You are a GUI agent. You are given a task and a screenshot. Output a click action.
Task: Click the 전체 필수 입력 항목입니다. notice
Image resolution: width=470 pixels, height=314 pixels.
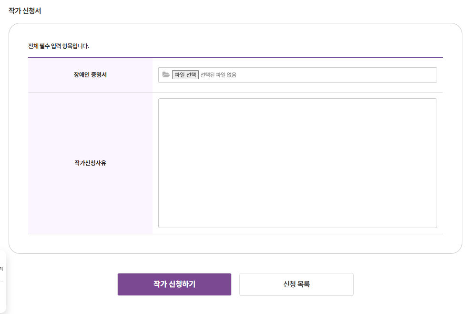click(59, 46)
